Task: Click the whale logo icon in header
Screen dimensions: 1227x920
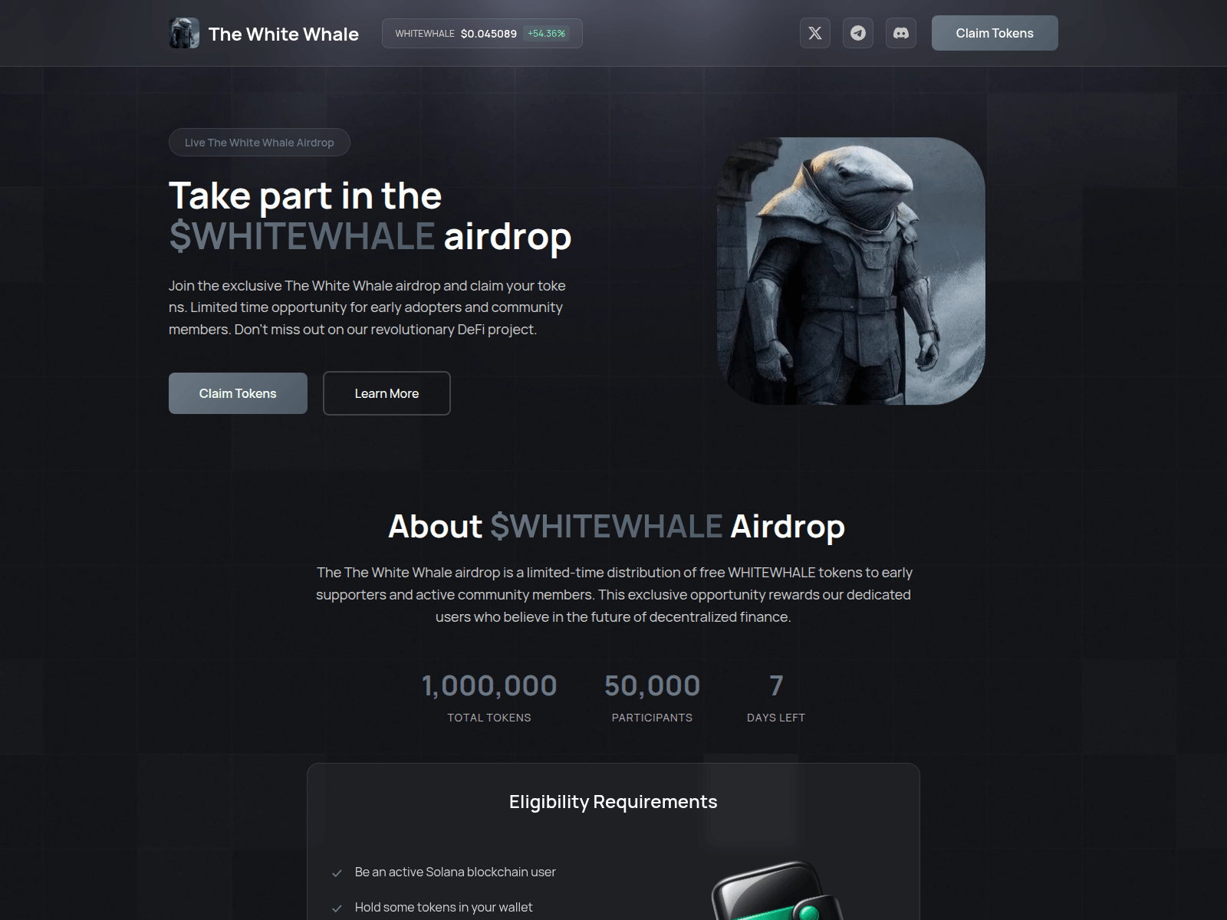Action: (x=184, y=33)
